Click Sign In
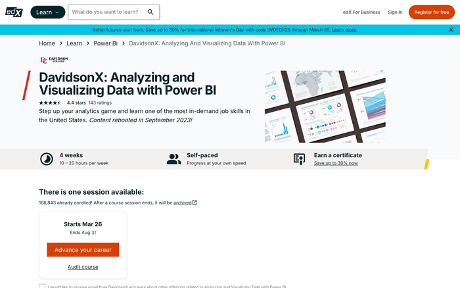 (x=395, y=12)
